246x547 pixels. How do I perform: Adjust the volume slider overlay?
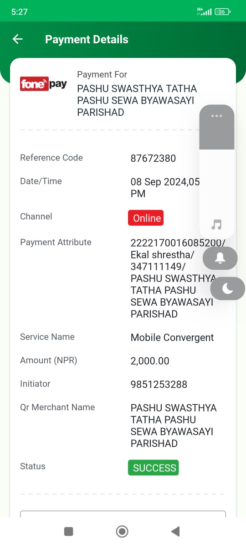[x=217, y=171]
